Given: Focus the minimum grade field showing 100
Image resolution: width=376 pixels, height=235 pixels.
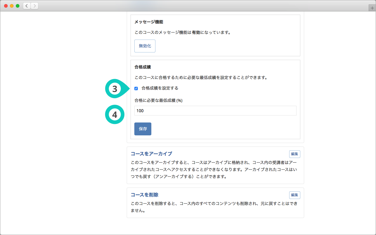Looking at the screenshot, I should point(215,111).
